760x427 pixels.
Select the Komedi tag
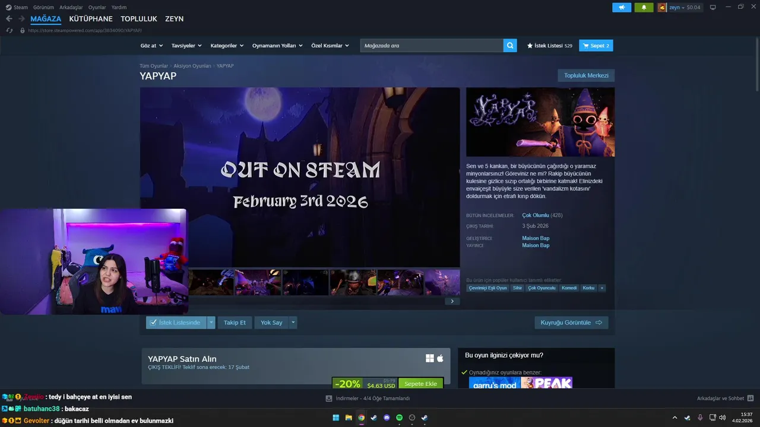pyautogui.click(x=569, y=288)
